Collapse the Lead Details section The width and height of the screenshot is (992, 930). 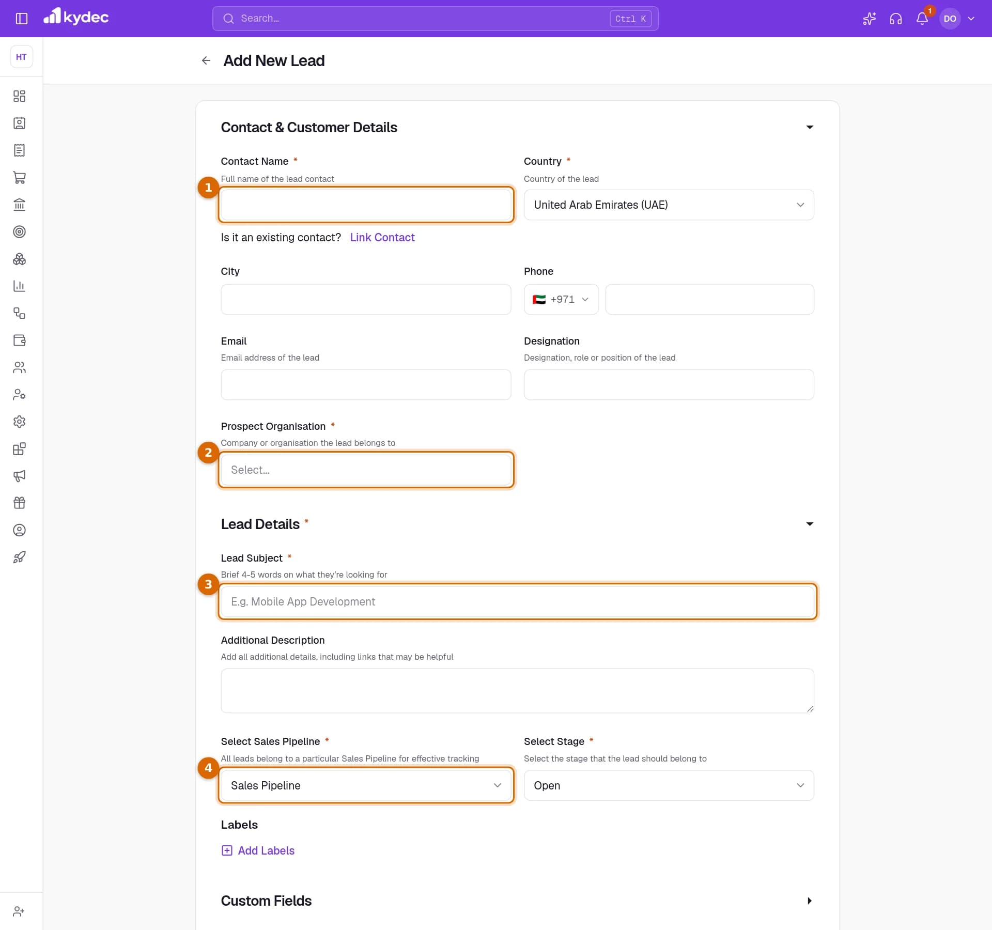click(x=810, y=524)
